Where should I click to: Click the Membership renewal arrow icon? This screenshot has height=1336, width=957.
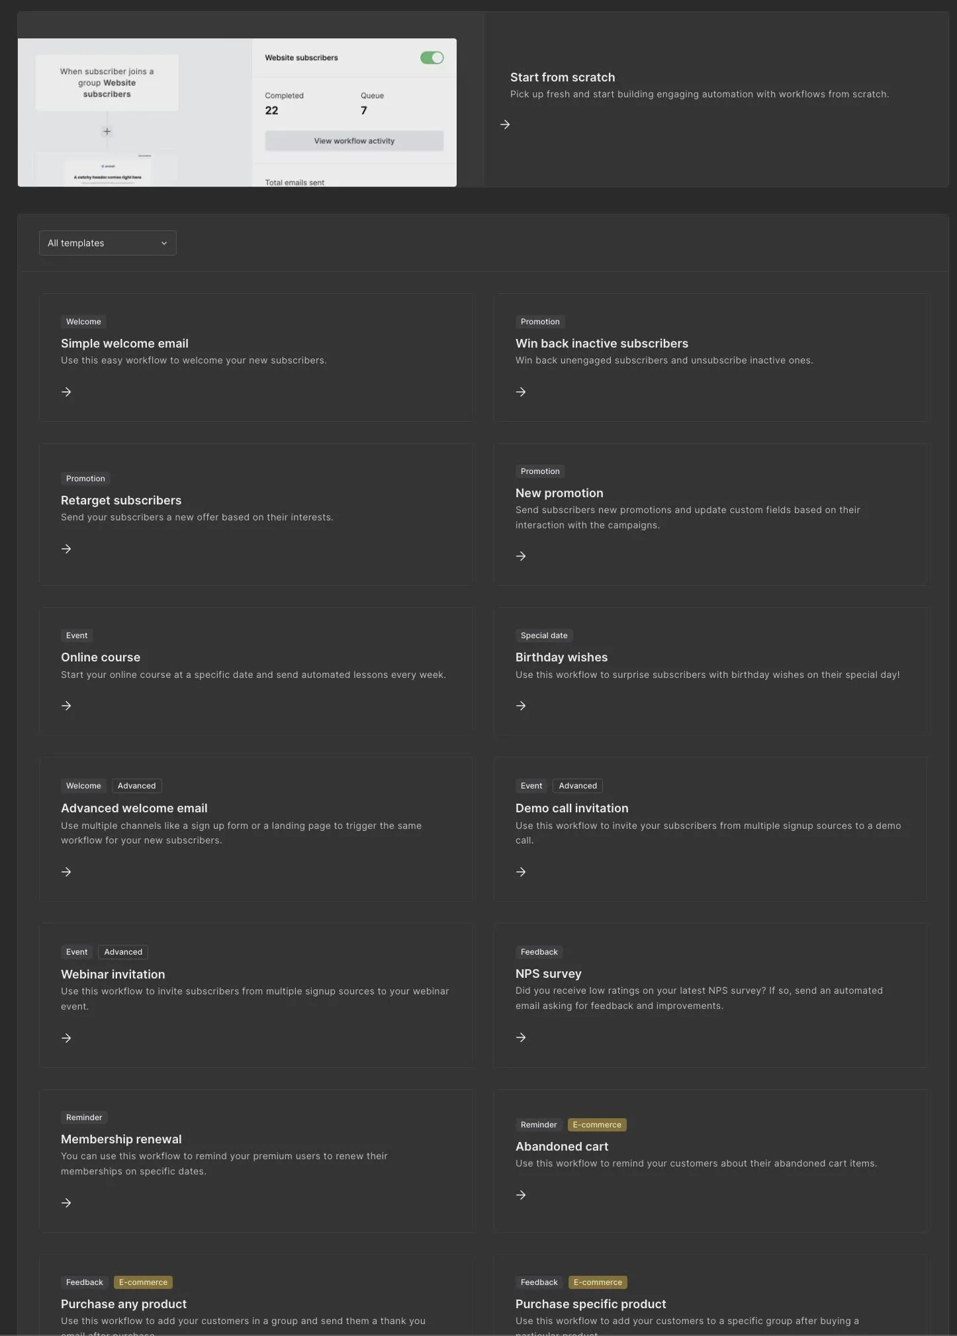pos(66,1203)
